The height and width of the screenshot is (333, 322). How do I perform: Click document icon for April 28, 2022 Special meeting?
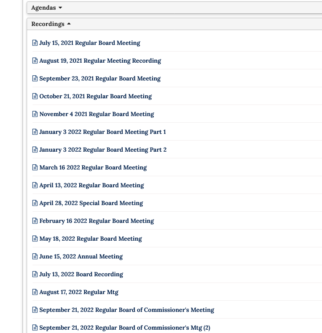coord(35,203)
